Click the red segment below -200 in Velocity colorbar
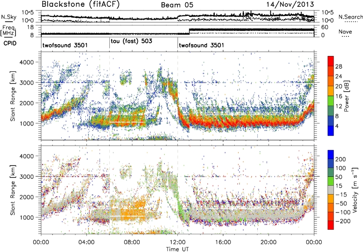Viewport: 363px width, 252px height. coord(331,225)
